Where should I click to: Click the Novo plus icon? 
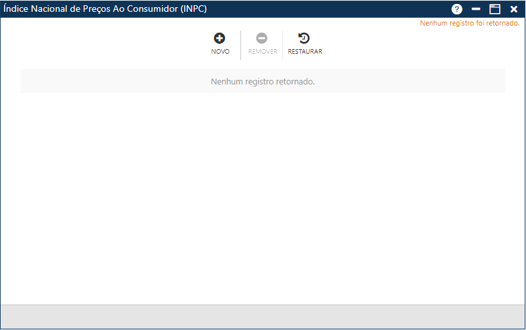220,39
